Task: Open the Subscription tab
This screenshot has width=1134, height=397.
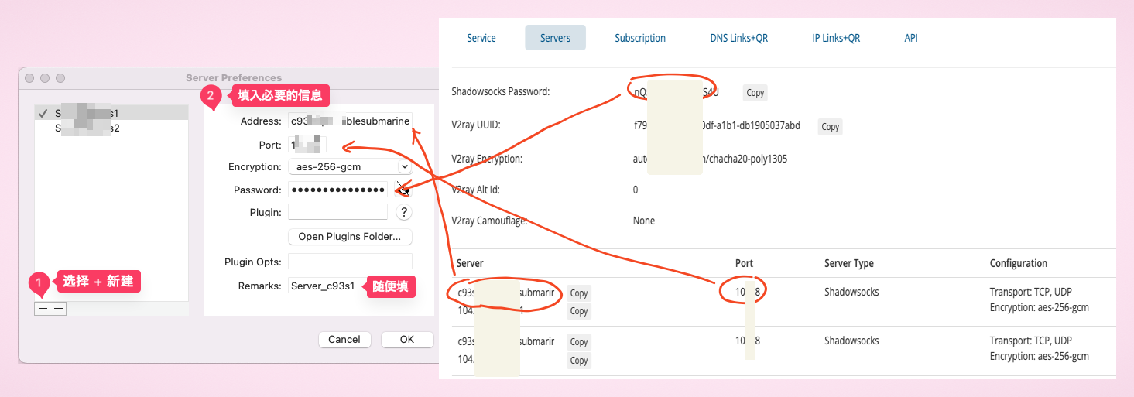Action: tap(639, 38)
